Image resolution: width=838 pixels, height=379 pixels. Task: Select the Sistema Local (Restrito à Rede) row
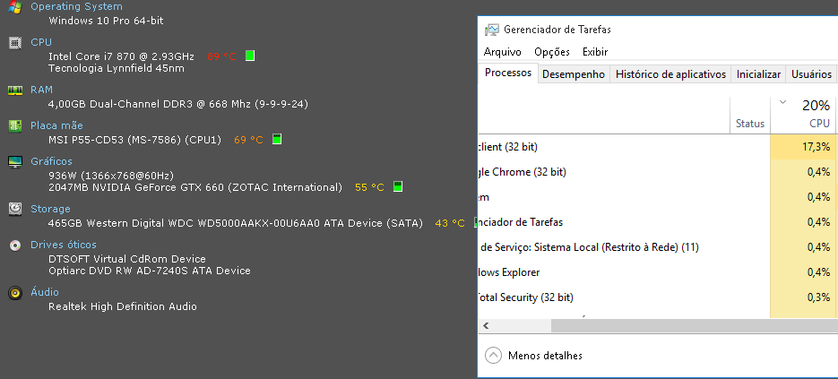click(657, 247)
